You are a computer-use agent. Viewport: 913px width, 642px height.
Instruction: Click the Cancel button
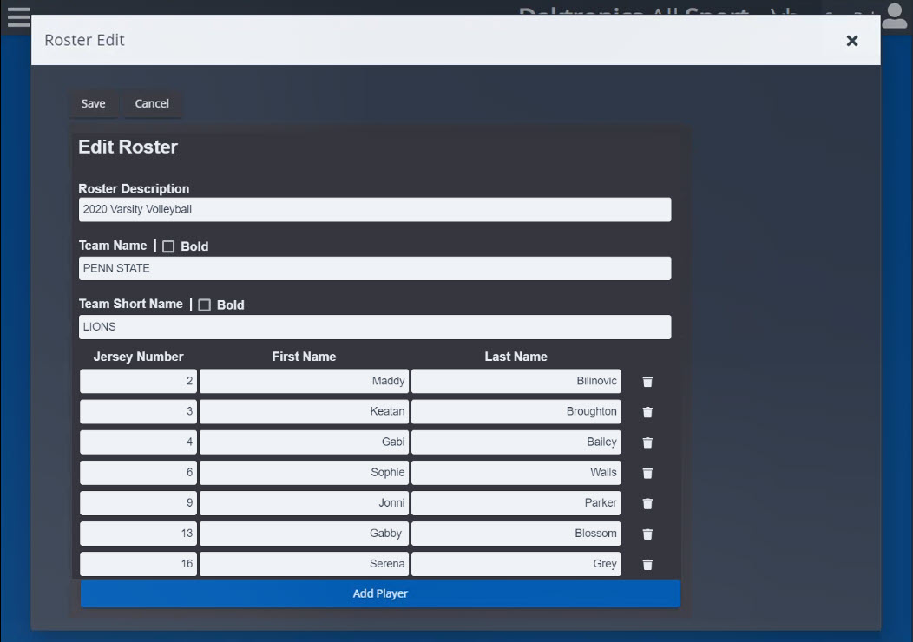[x=152, y=103]
